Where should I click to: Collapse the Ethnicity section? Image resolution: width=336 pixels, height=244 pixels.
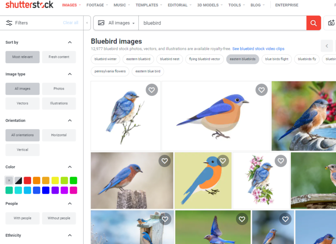(x=70, y=235)
